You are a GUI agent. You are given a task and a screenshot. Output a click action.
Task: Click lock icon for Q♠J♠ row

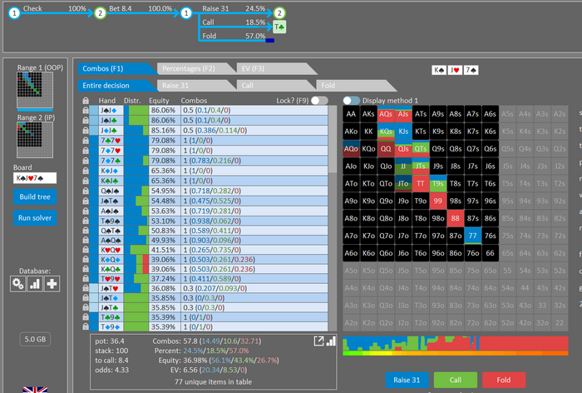click(86, 191)
